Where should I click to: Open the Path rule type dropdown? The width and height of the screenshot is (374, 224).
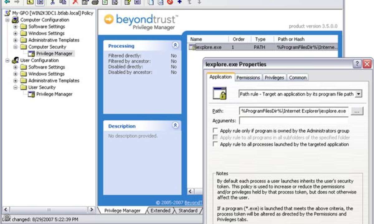358,94
